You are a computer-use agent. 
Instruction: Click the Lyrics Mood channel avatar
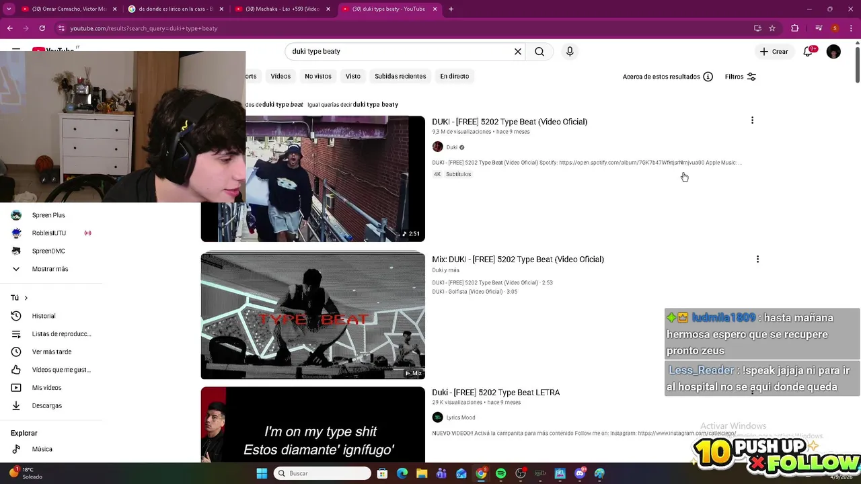437,417
